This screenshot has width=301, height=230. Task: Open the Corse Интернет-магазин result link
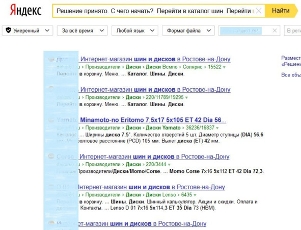143,157
